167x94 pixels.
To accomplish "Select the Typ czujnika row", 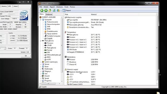I will click(x=87, y=20).
